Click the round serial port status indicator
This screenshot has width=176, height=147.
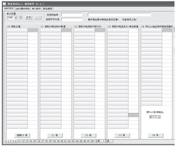coord(21,18)
